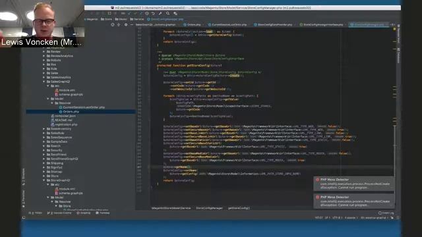Expand the Sales folder
Image resolution: width=422 pixels, height=237 pixels.
(44, 73)
